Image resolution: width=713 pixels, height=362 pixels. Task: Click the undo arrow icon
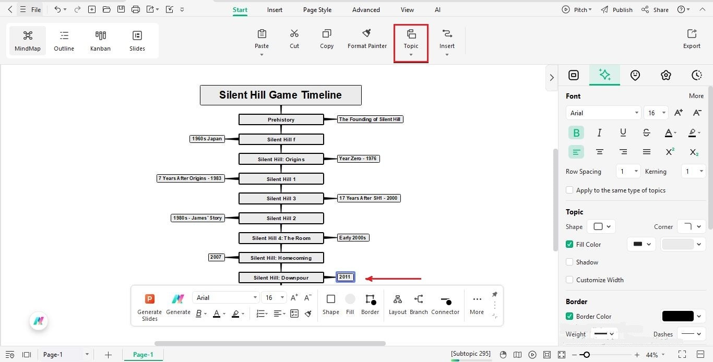point(57,9)
